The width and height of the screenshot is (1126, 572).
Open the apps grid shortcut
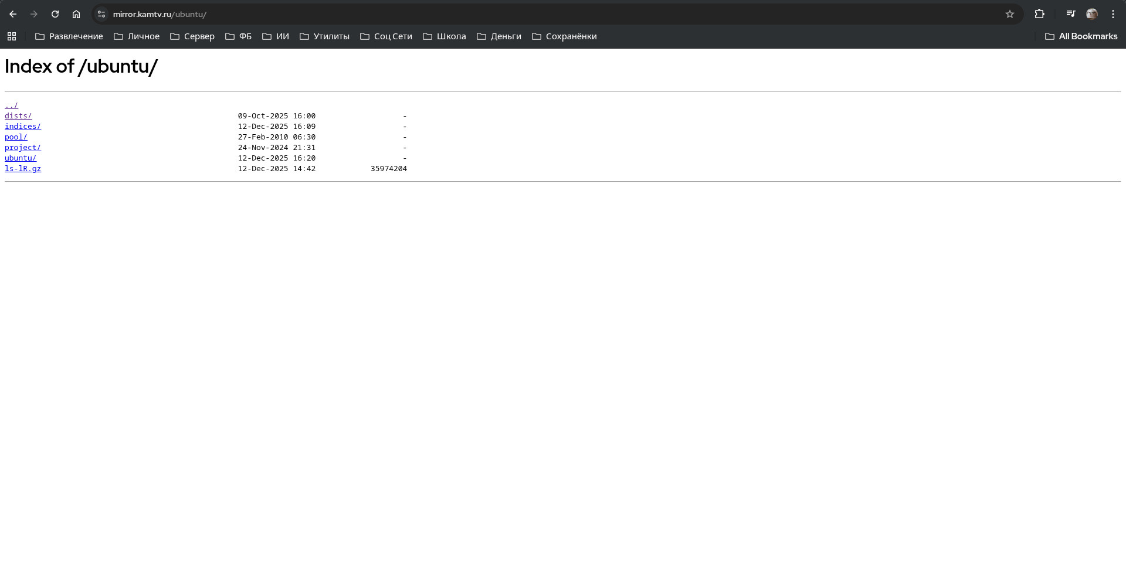tap(12, 36)
